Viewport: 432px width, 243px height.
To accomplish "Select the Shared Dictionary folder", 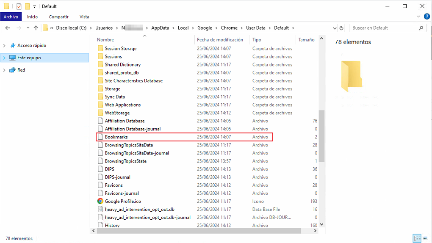I will coord(122,64).
